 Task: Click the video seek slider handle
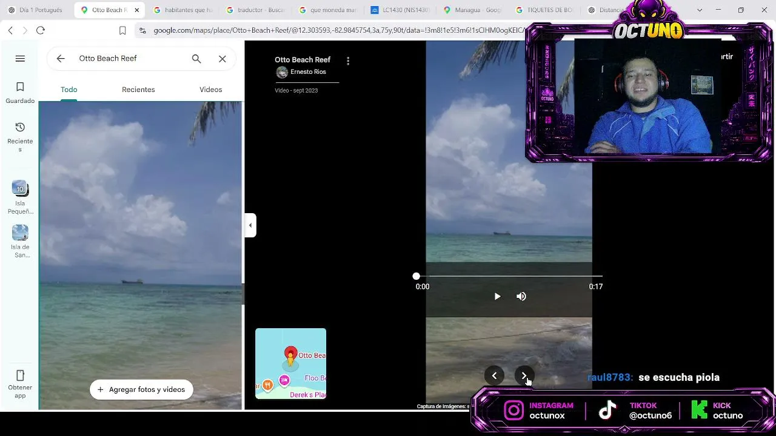point(416,276)
